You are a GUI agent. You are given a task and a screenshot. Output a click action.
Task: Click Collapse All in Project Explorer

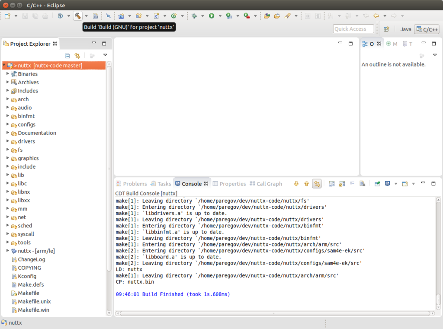point(67,56)
